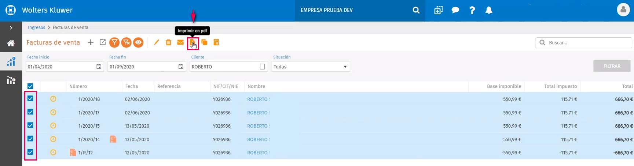
Task: Click the clock status icon for 1/2020/14
Action: point(53,139)
